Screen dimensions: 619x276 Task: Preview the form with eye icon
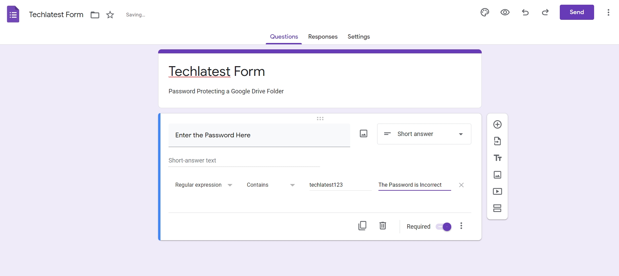click(x=505, y=12)
